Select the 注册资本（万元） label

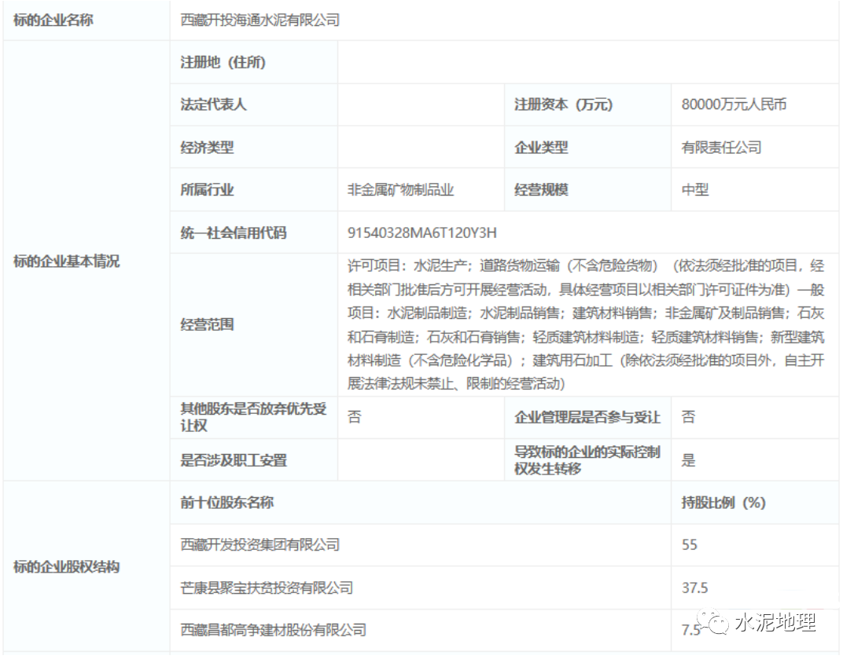tap(563, 104)
